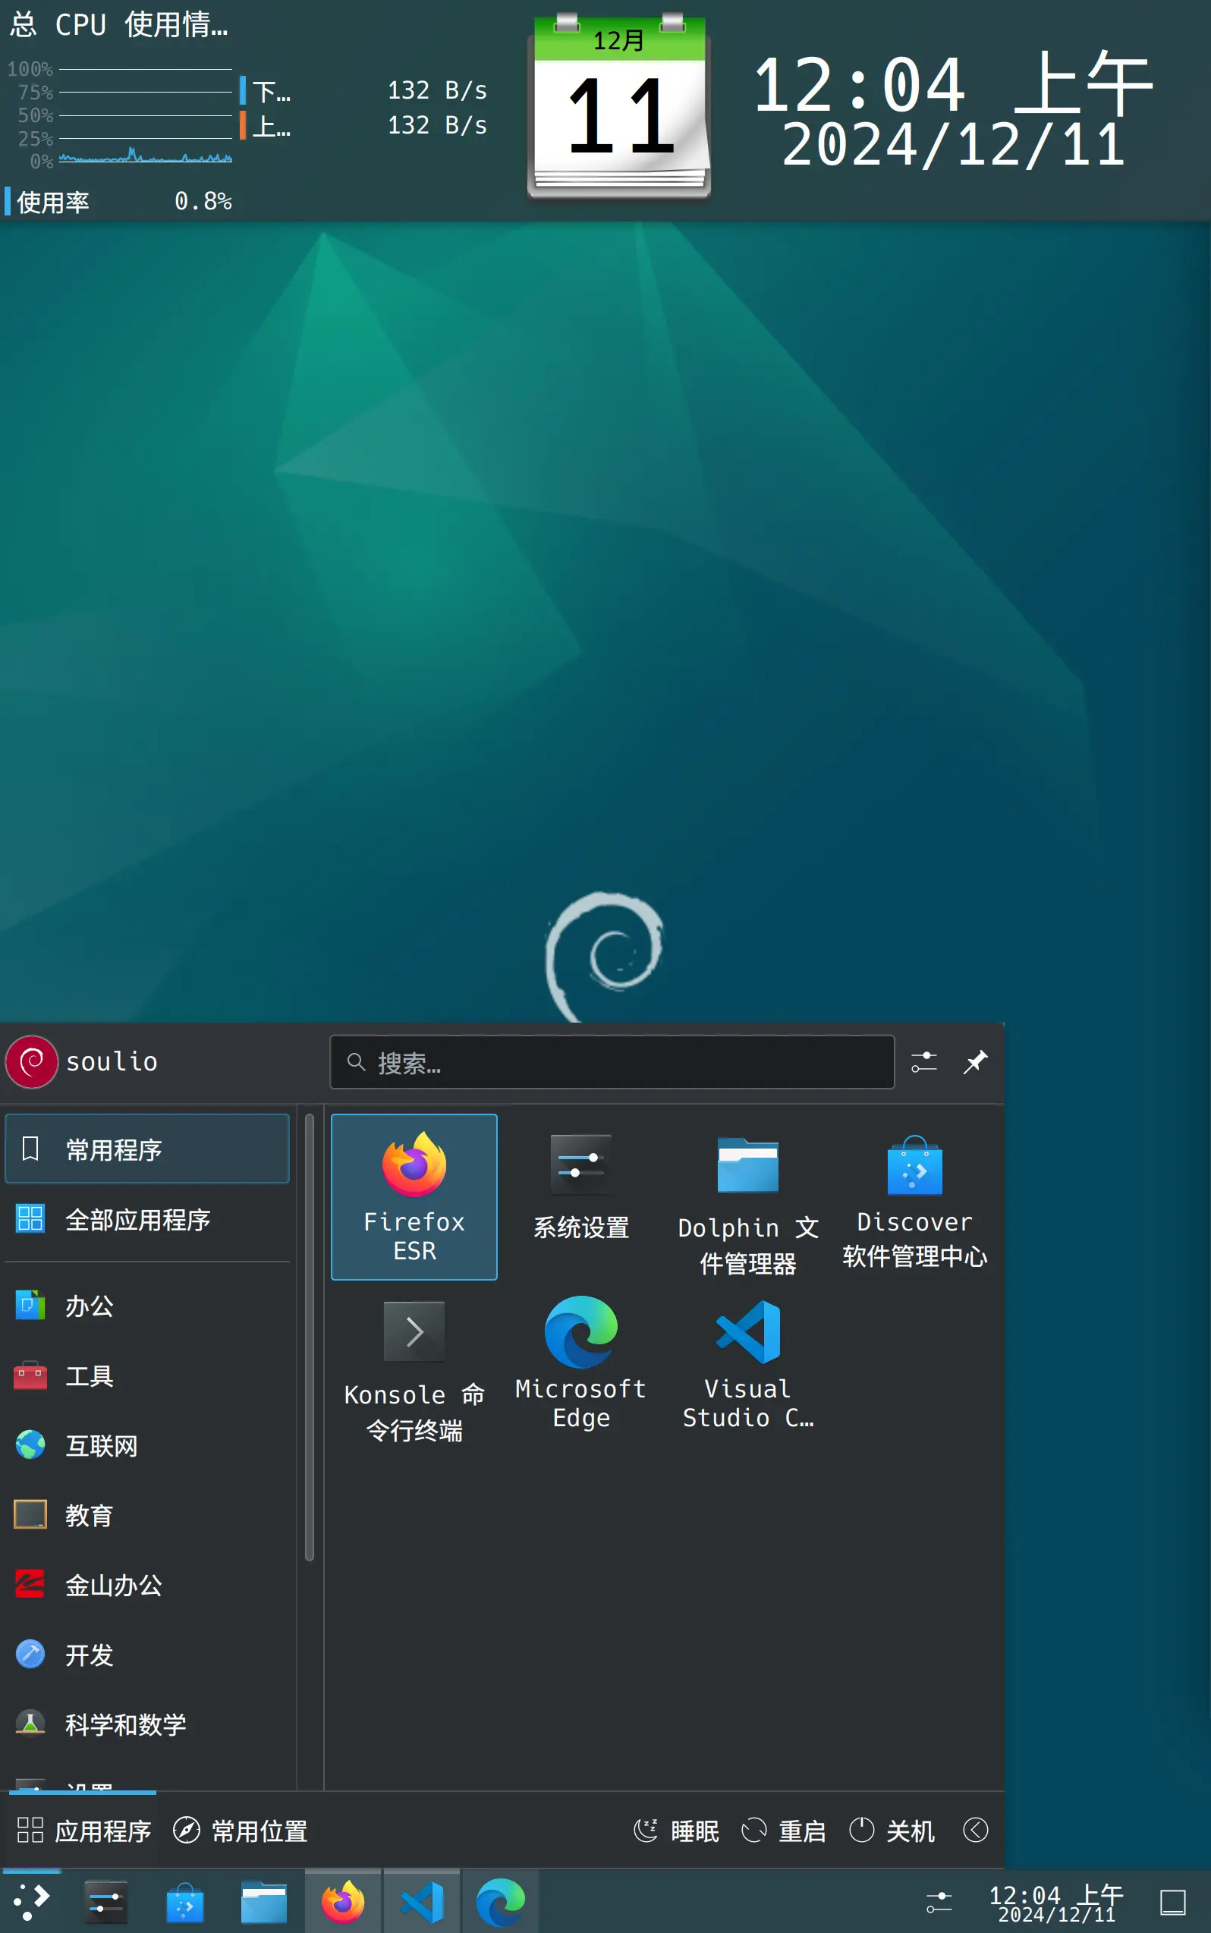This screenshot has height=1933, width=1211.
Task: Open Microsoft Edge in the launcher grid
Action: [580, 1362]
